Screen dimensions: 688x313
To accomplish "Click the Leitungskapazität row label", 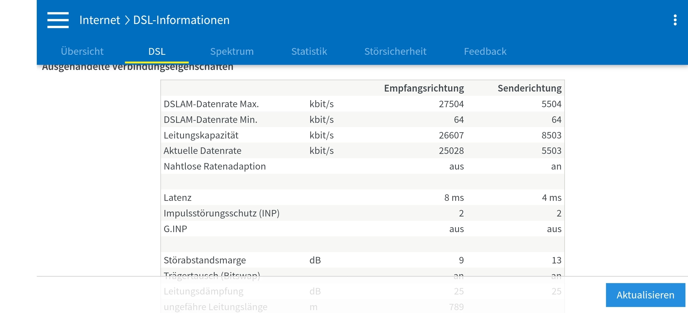I will 201,135.
